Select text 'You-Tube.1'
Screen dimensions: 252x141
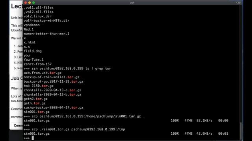(33, 60)
